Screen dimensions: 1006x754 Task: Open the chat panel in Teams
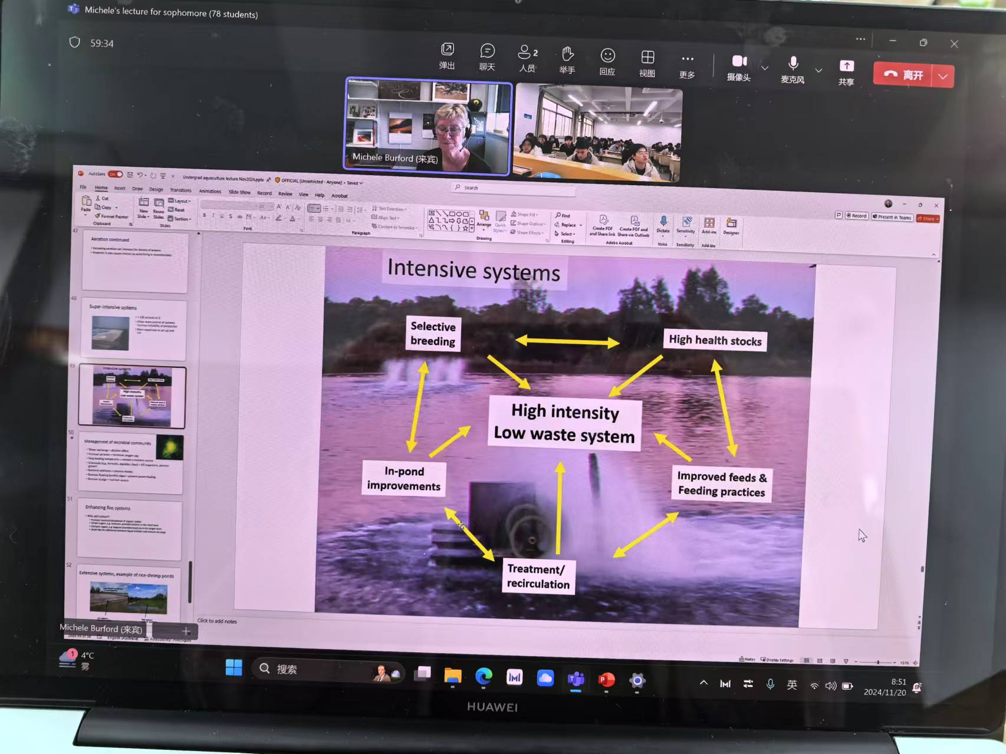(487, 57)
